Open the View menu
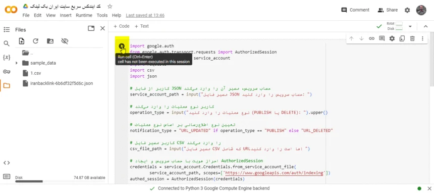434x193 pixels. point(50,15)
